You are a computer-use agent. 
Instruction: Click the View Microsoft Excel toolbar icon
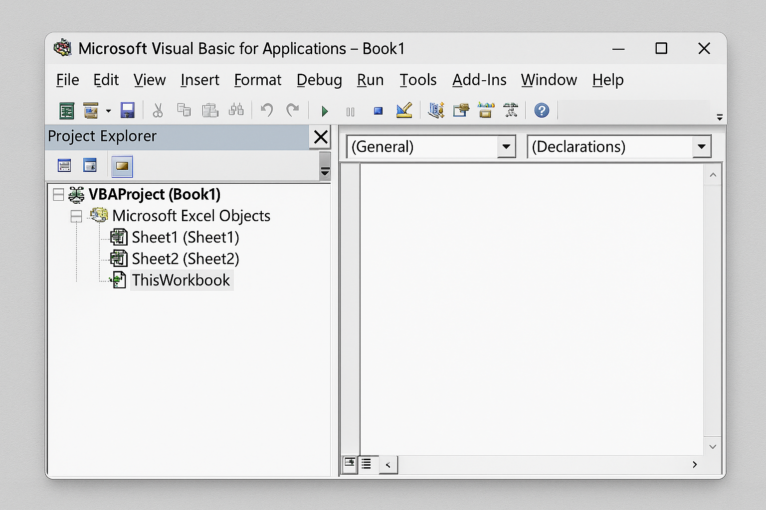click(x=66, y=111)
